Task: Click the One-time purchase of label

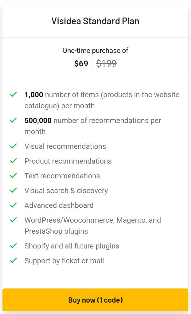Action: pos(95,50)
